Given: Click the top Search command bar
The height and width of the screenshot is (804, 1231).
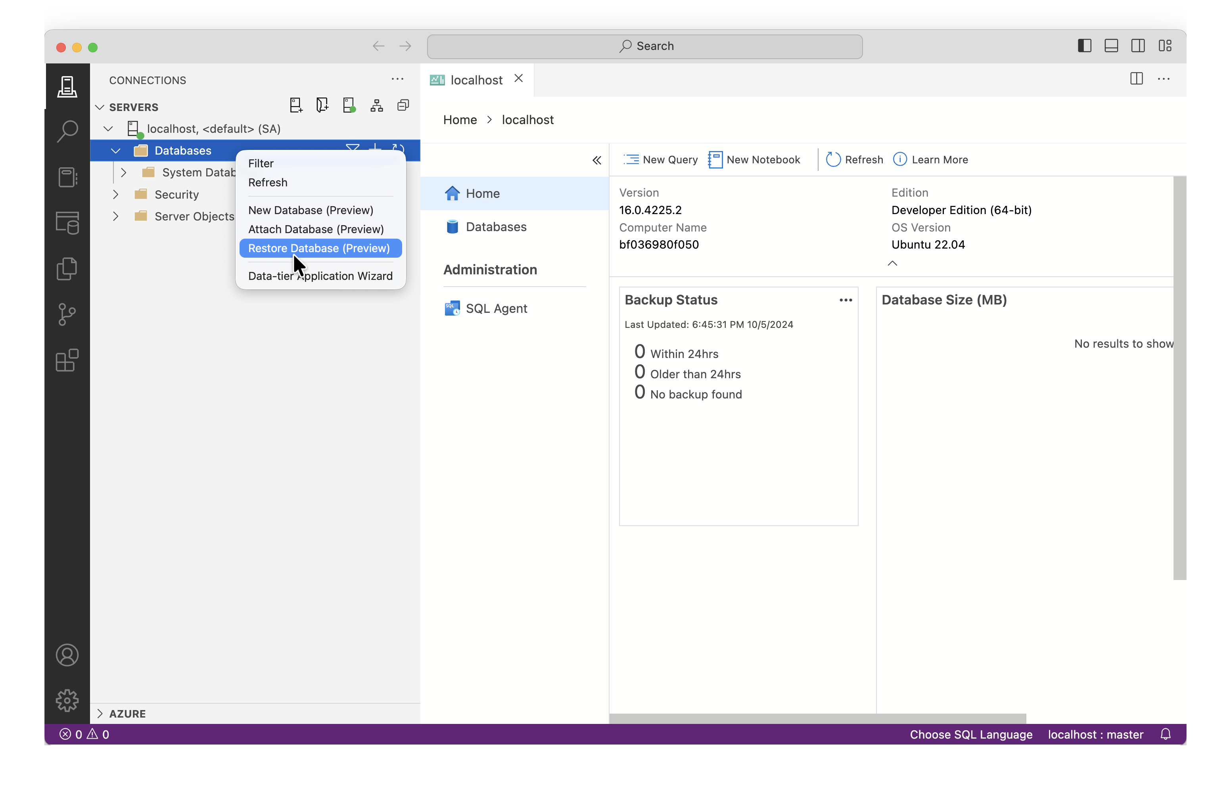Looking at the screenshot, I should coord(644,46).
